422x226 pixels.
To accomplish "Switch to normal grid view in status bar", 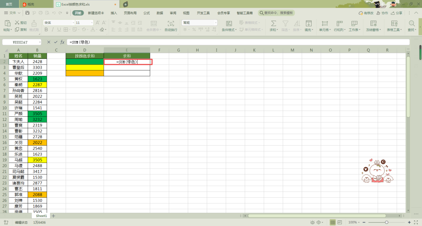I will (x=333, y=222).
